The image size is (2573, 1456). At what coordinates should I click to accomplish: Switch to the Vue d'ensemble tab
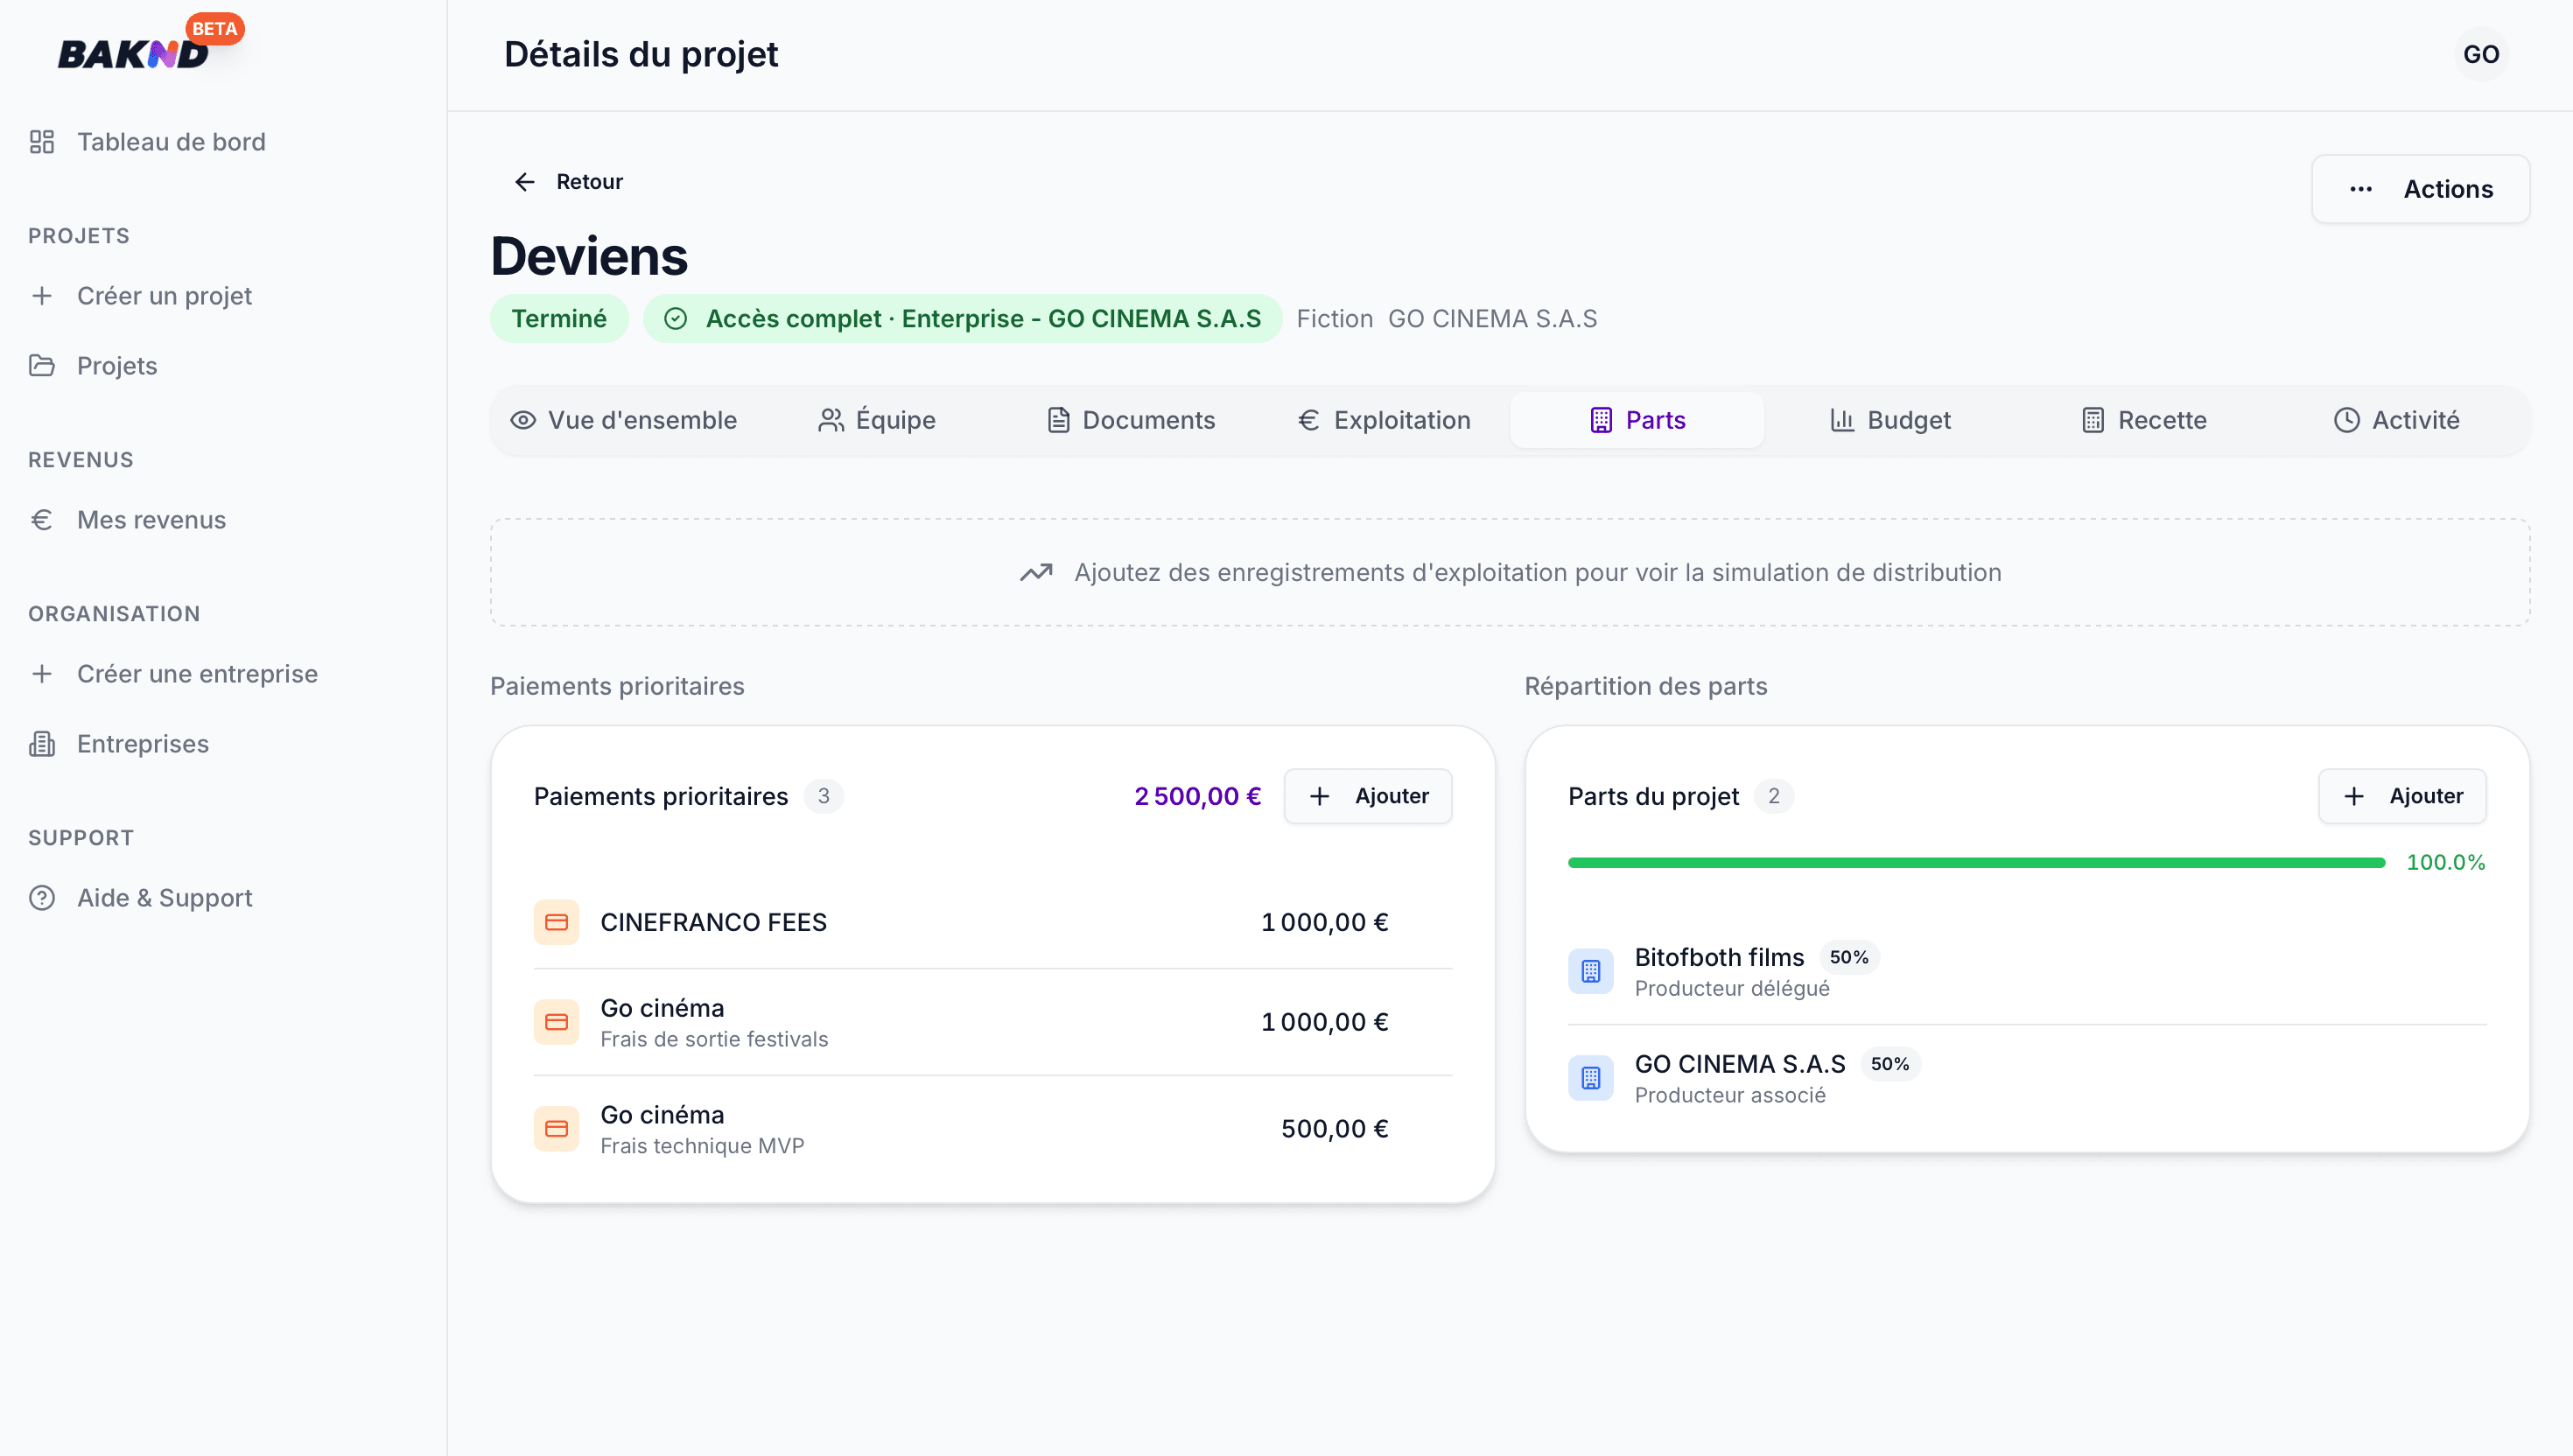(624, 420)
